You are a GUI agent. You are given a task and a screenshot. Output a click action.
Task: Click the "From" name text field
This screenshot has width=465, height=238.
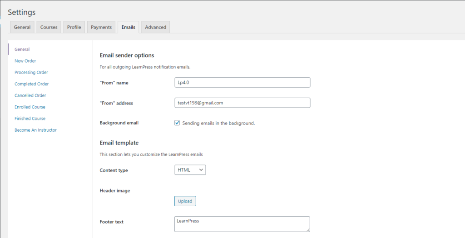point(242,82)
